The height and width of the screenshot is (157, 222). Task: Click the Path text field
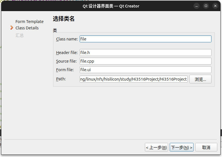point(134,79)
